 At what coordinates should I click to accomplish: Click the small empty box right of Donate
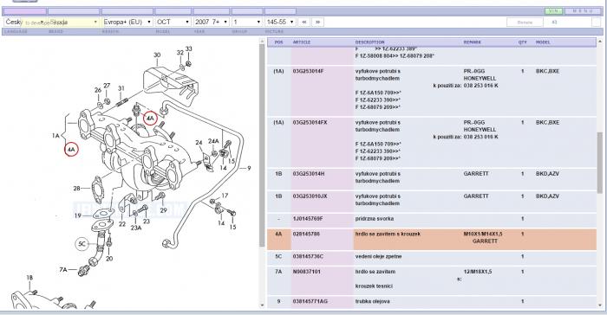click(x=597, y=22)
